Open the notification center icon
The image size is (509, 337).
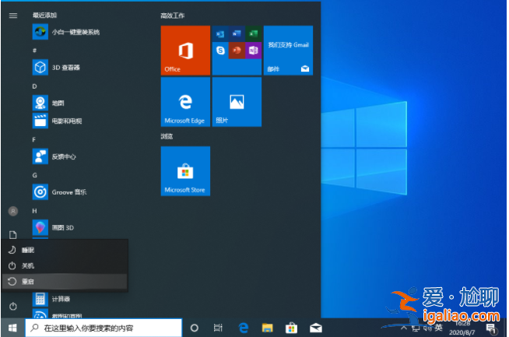[x=491, y=328]
